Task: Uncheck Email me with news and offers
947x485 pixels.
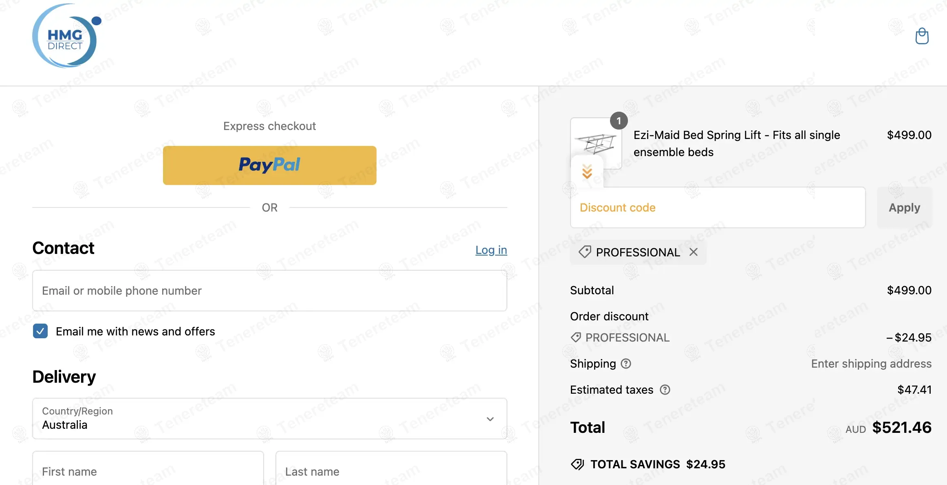Action: tap(40, 331)
